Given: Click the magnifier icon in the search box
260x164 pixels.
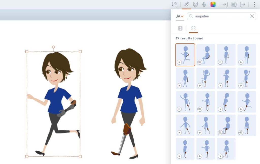Looking at the screenshot, I should pyautogui.click(x=191, y=16).
